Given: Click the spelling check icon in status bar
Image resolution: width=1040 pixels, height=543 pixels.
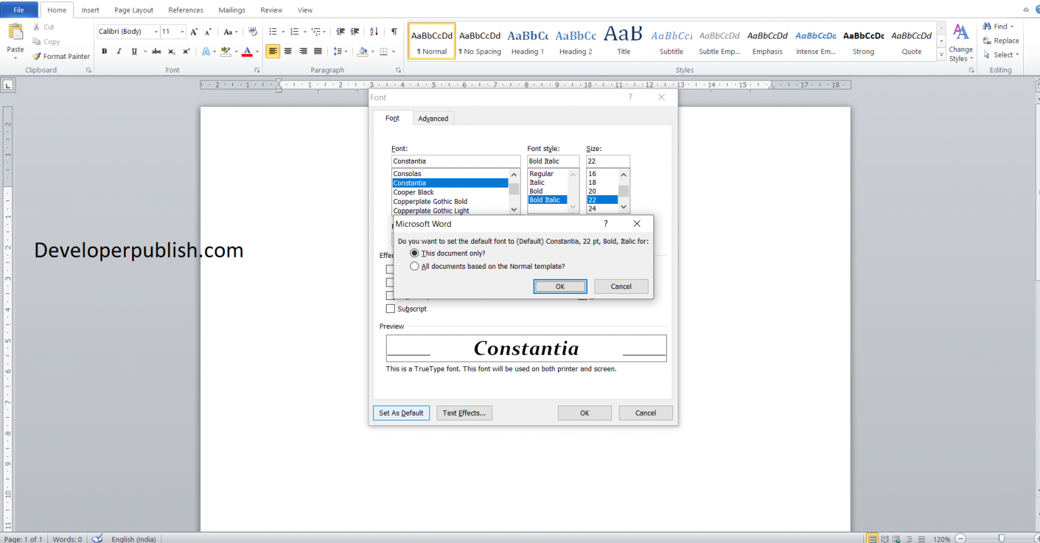Looking at the screenshot, I should 97,539.
